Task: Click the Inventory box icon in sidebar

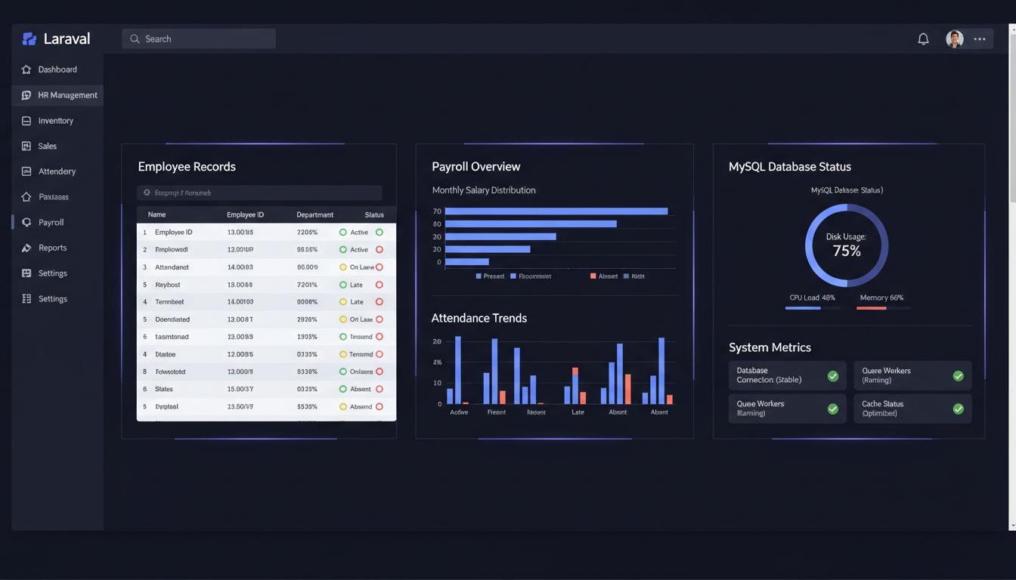Action: [x=26, y=121]
